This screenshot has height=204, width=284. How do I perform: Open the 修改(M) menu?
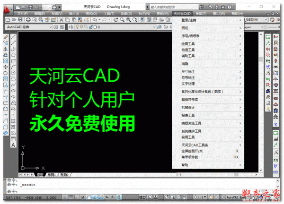pos(162,14)
